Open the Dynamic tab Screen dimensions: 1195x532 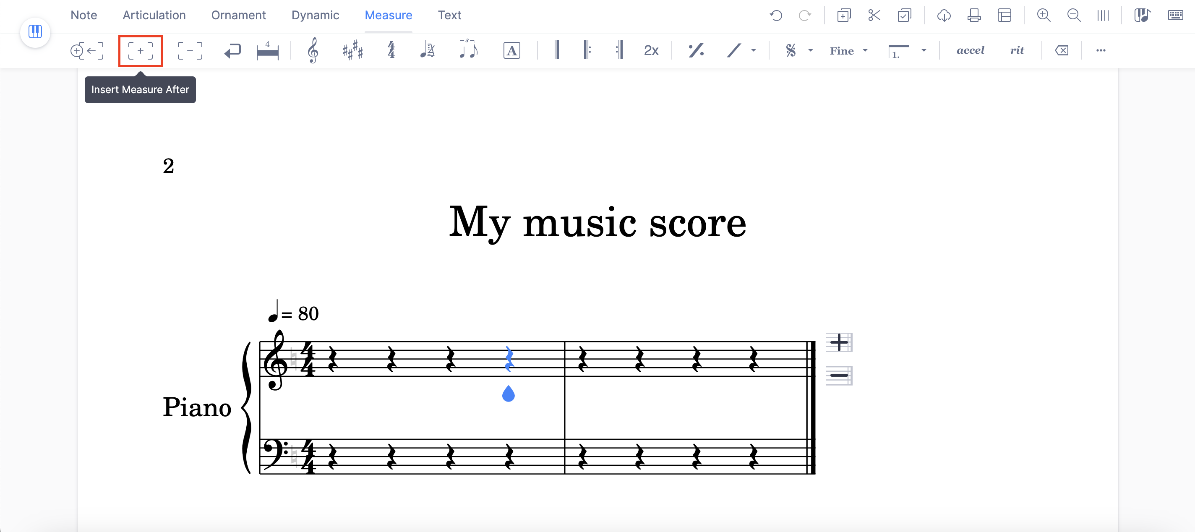315,15
